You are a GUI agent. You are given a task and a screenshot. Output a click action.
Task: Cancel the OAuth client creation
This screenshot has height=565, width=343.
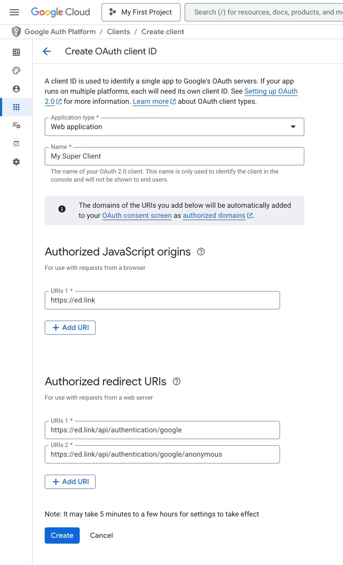click(x=101, y=535)
